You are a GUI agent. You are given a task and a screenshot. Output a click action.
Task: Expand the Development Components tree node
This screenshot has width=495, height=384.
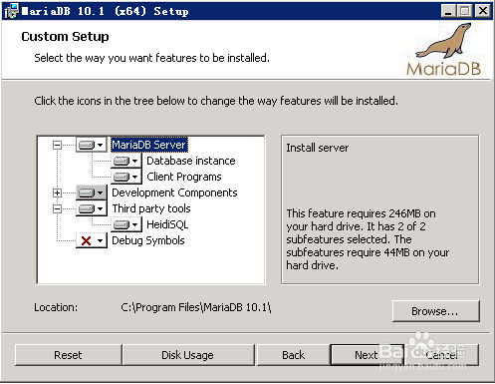(57, 192)
